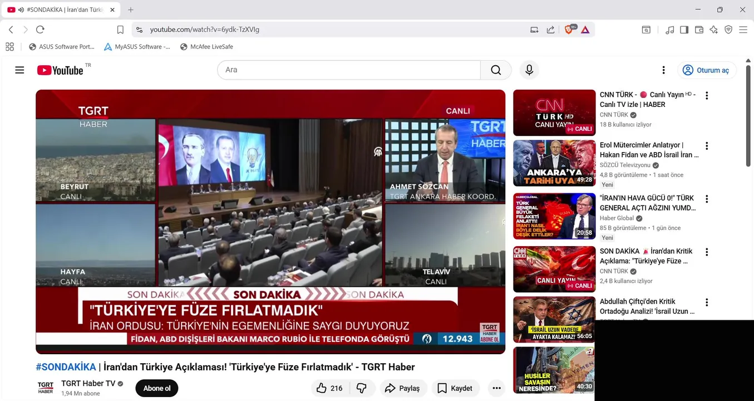Open YouTube settings three-dot menu

point(663,70)
